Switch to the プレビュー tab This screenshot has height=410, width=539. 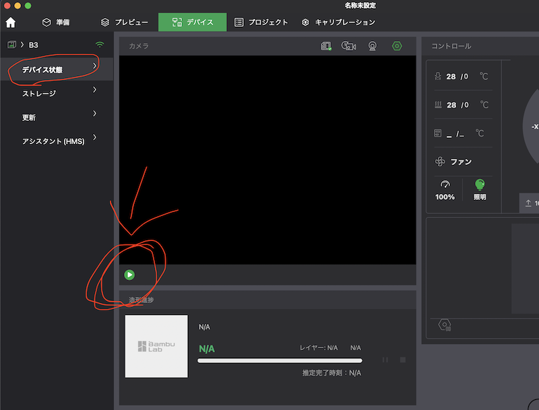click(x=124, y=22)
